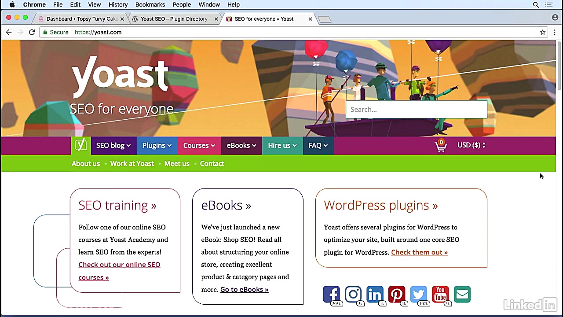Open the Instagram social icon
Viewport: 563px width, 317px height.
353,295
